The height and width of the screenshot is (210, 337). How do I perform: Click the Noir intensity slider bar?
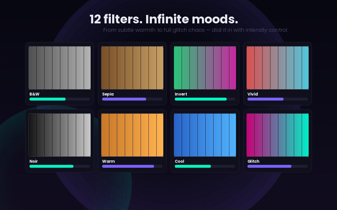(x=60, y=166)
